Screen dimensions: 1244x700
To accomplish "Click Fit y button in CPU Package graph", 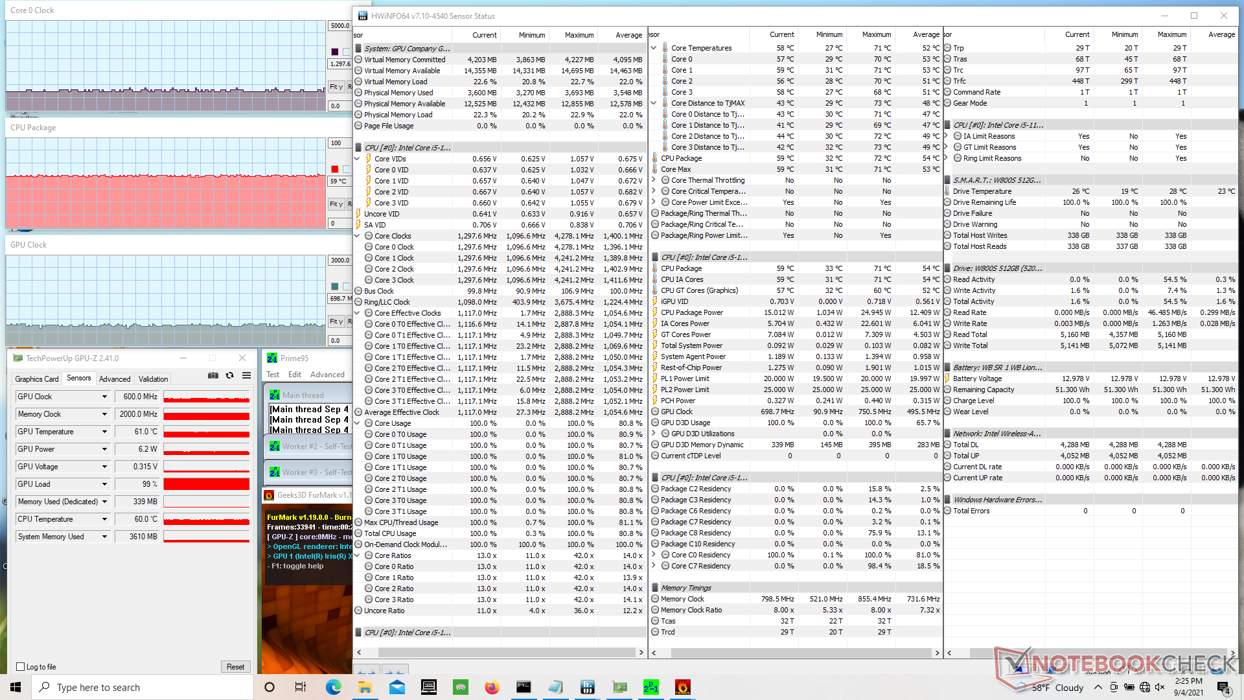I will 336,204.
